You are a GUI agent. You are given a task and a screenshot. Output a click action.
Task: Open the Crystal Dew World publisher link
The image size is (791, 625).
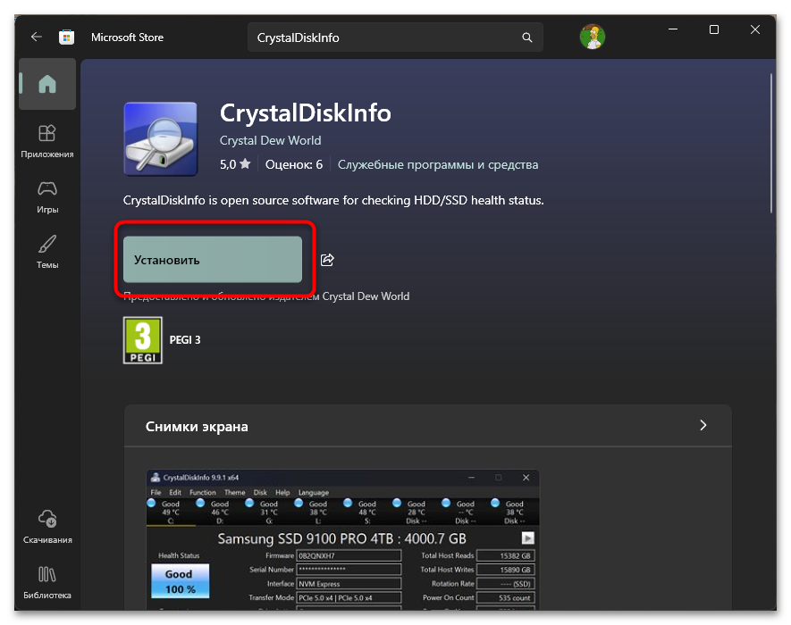[x=271, y=141]
